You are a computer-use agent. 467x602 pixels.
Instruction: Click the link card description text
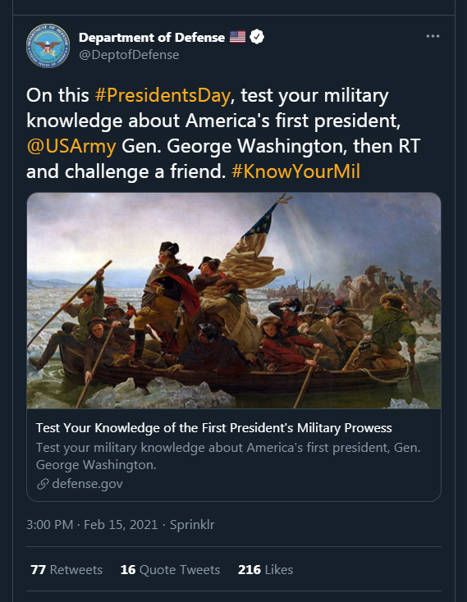[228, 456]
